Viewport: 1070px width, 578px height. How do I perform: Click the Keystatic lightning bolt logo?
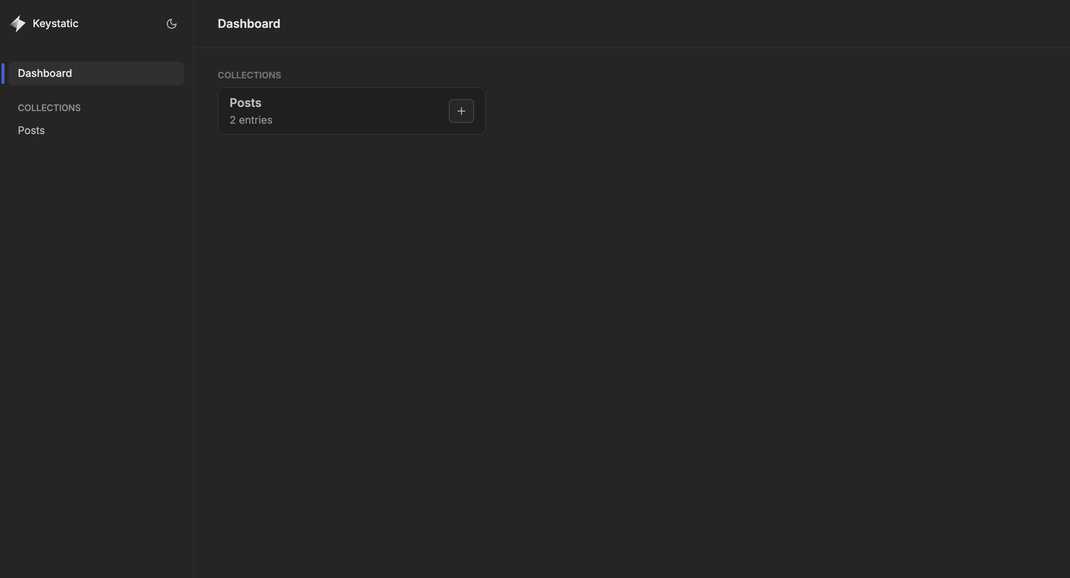pos(18,24)
